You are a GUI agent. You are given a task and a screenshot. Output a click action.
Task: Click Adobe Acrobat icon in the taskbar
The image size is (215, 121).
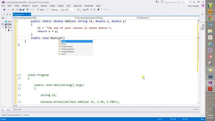[210, 89]
